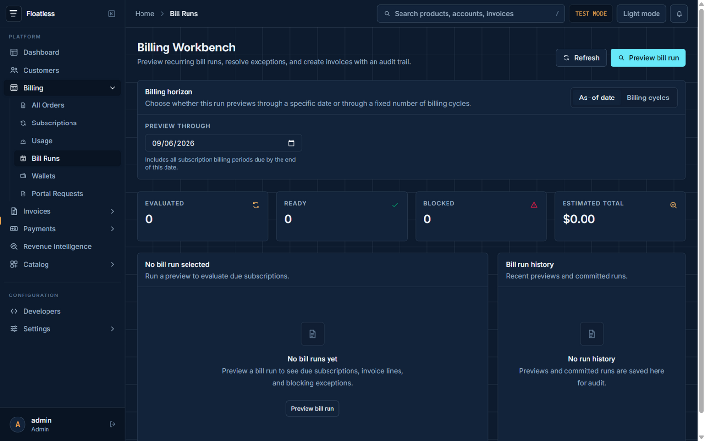The image size is (705, 441).
Task: Expand the Payments sidebar section
Action: [62, 229]
